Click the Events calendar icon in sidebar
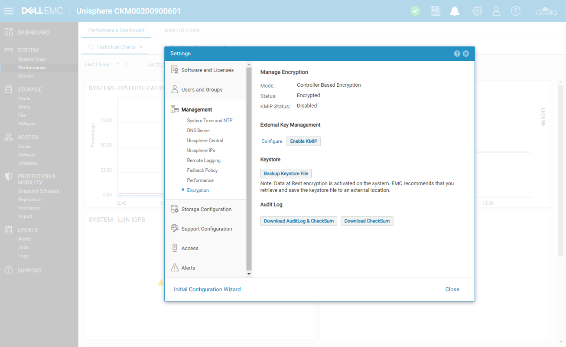566x347 pixels. point(8,229)
